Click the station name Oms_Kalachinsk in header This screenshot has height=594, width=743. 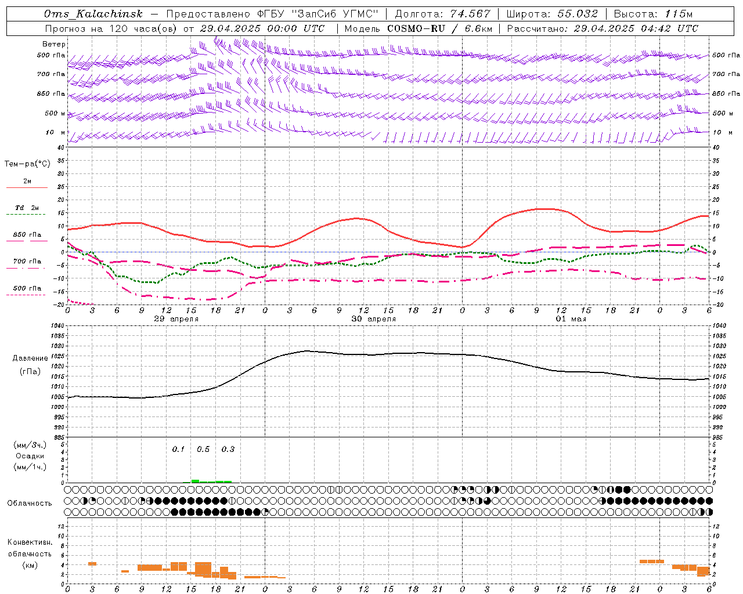93,14
